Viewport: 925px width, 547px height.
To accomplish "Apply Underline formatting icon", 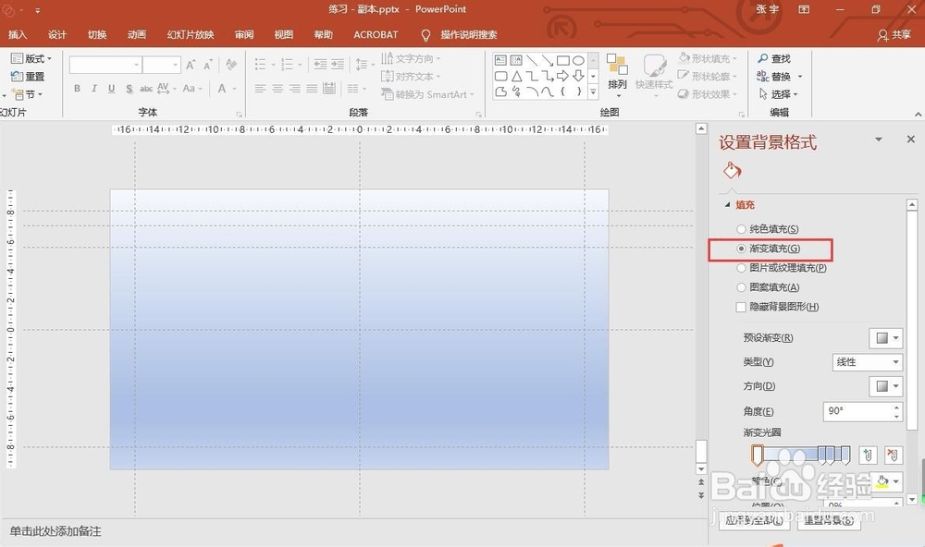I will coord(112,89).
